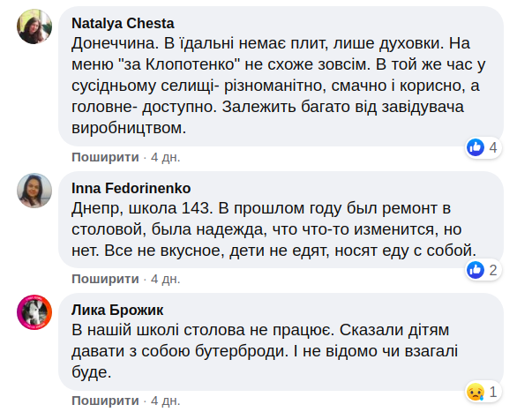Open reaction count 4 on Natalya's comment

493,147
